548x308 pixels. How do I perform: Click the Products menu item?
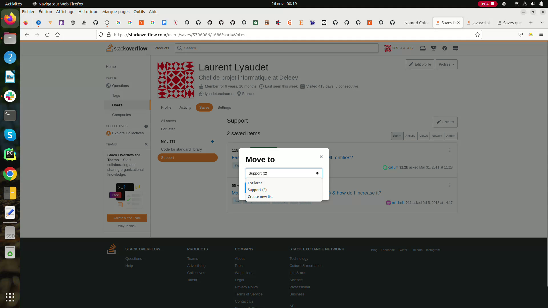(162, 48)
